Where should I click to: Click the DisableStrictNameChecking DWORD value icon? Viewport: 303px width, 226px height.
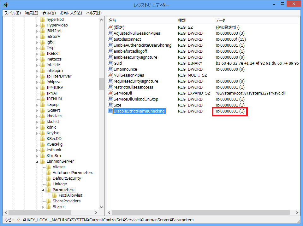pyautogui.click(x=110, y=111)
